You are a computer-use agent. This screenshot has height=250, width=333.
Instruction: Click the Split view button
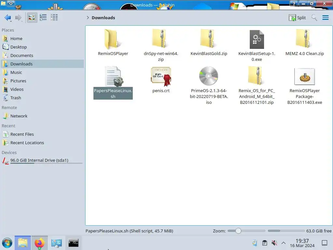pyautogui.click(x=297, y=18)
